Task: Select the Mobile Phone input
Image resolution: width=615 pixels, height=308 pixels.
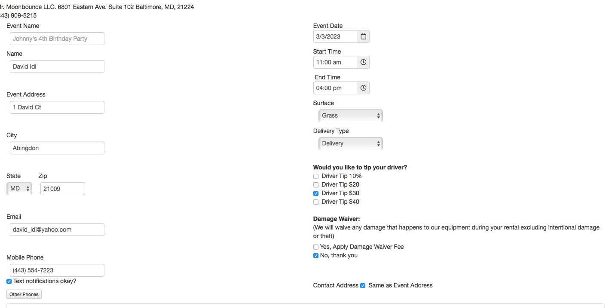Action: (57, 270)
